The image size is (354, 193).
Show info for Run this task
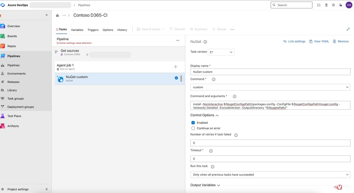pyautogui.click(x=213, y=167)
